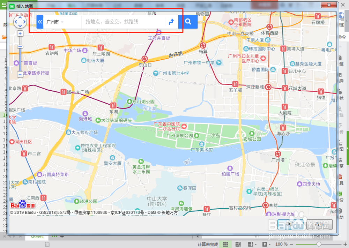
Task: Click the 五羊邨 metro station marker
Action: (x=235, y=84)
